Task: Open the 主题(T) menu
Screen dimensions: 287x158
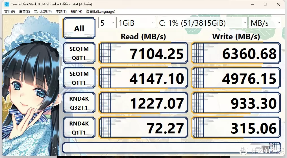Action: pyautogui.click(x=61, y=12)
